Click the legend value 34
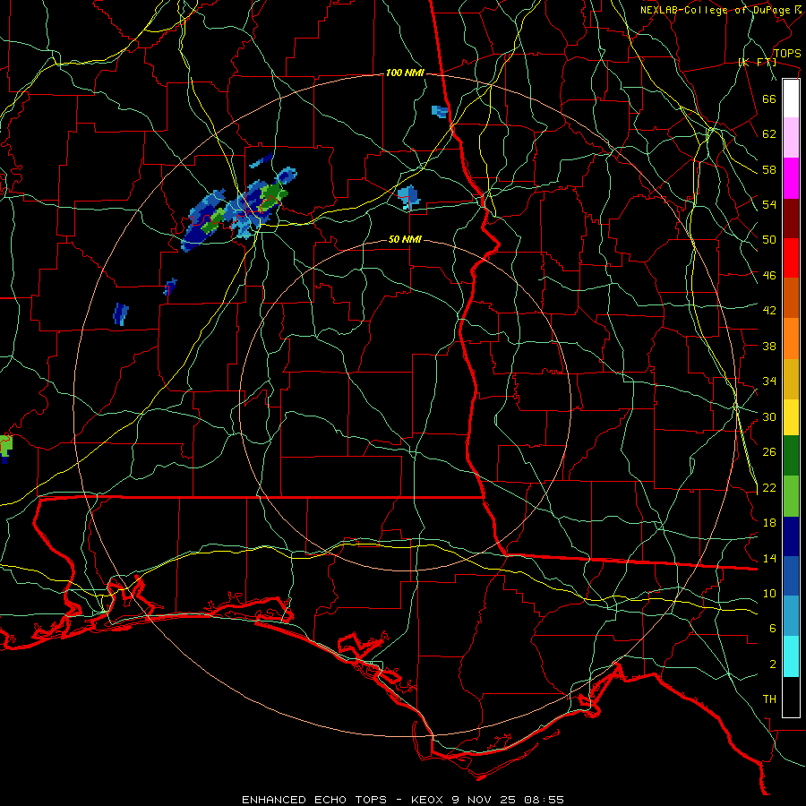 [x=769, y=382]
